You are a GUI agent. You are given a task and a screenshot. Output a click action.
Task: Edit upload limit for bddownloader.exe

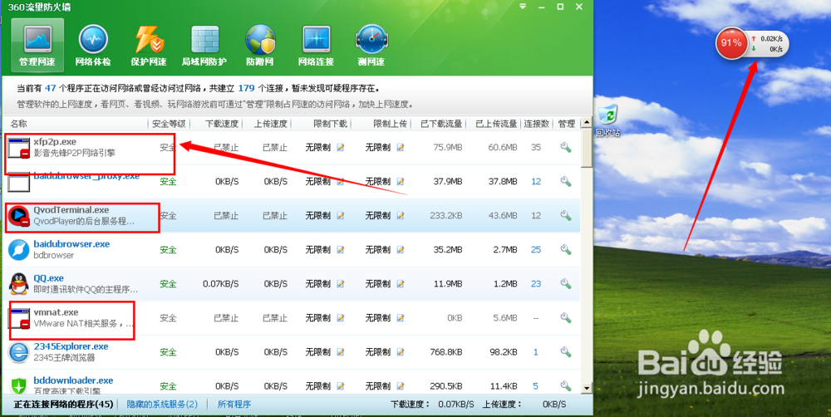[x=401, y=385]
